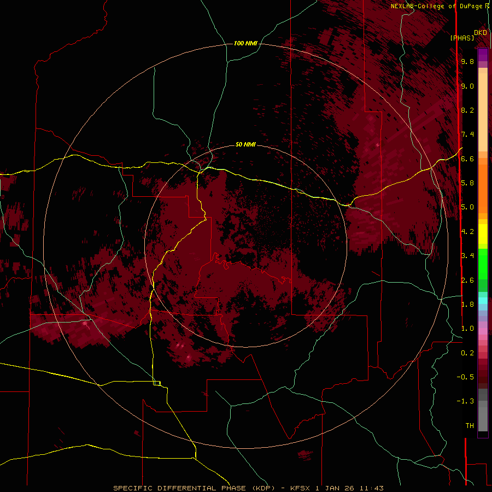The width and height of the screenshot is (492, 492).
Task: Click the 1.8 value on color scale
Action: coord(467,304)
